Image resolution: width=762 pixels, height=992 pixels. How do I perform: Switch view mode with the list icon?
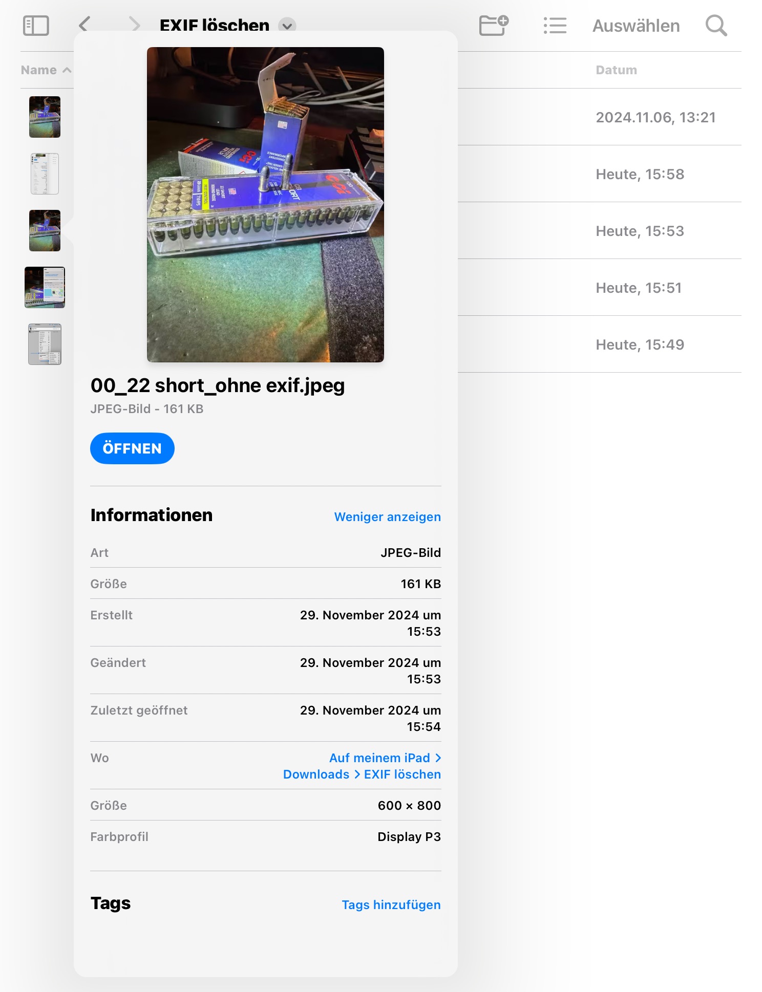tap(555, 26)
